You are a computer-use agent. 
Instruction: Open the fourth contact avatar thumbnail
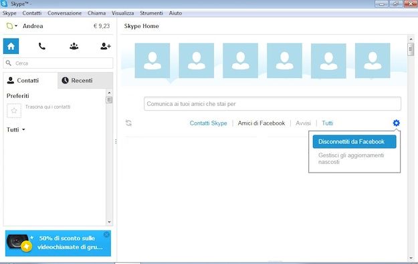284,61
